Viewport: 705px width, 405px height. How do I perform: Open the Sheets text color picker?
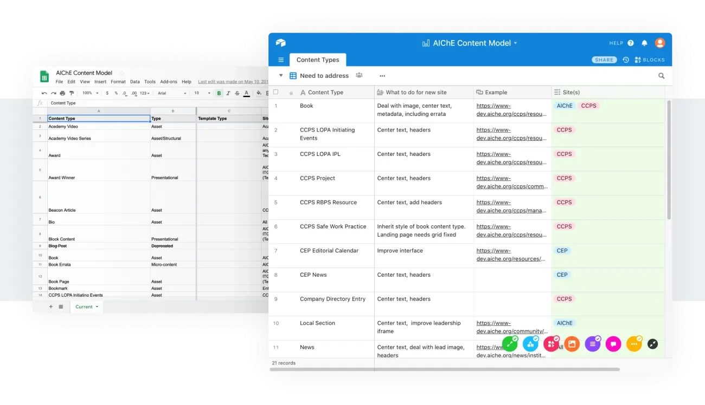click(x=246, y=93)
